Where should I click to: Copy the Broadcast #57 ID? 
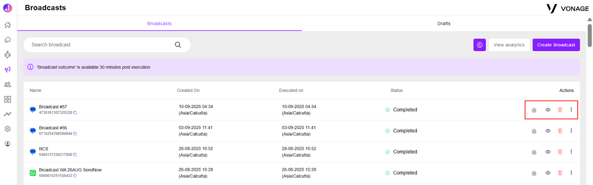[75, 112]
